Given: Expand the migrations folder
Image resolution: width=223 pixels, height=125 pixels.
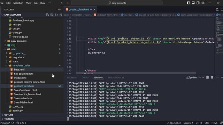Looking at the screenshot, I should pos(18,57).
